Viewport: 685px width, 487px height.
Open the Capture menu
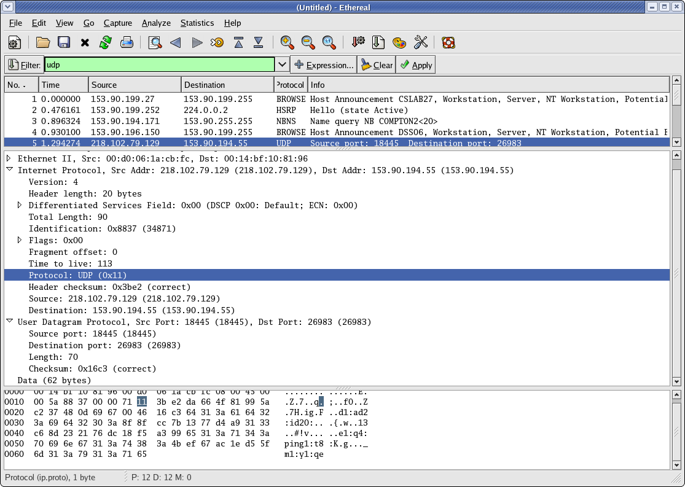pos(117,23)
